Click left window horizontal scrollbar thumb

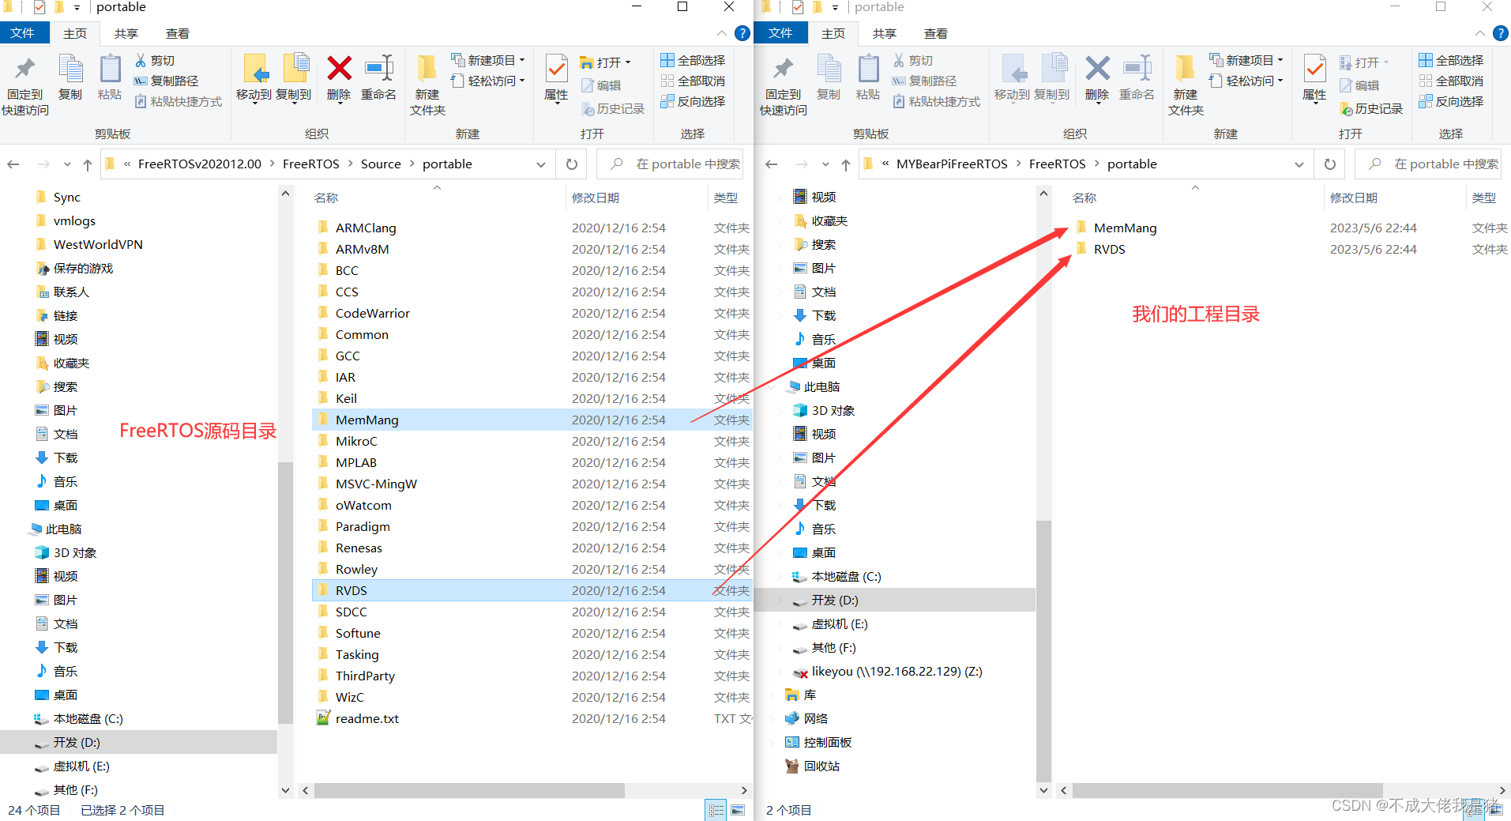tap(469, 790)
